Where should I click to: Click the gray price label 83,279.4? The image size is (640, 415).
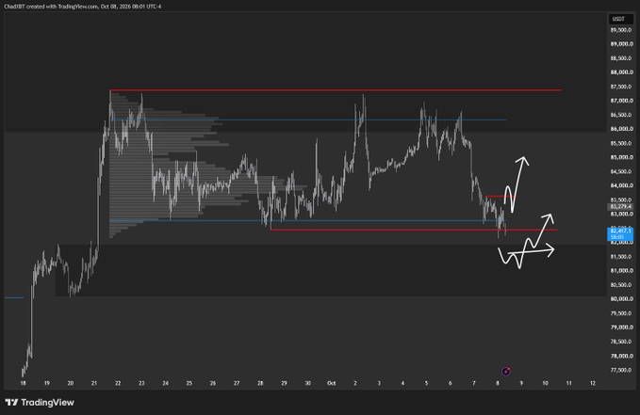(x=621, y=207)
